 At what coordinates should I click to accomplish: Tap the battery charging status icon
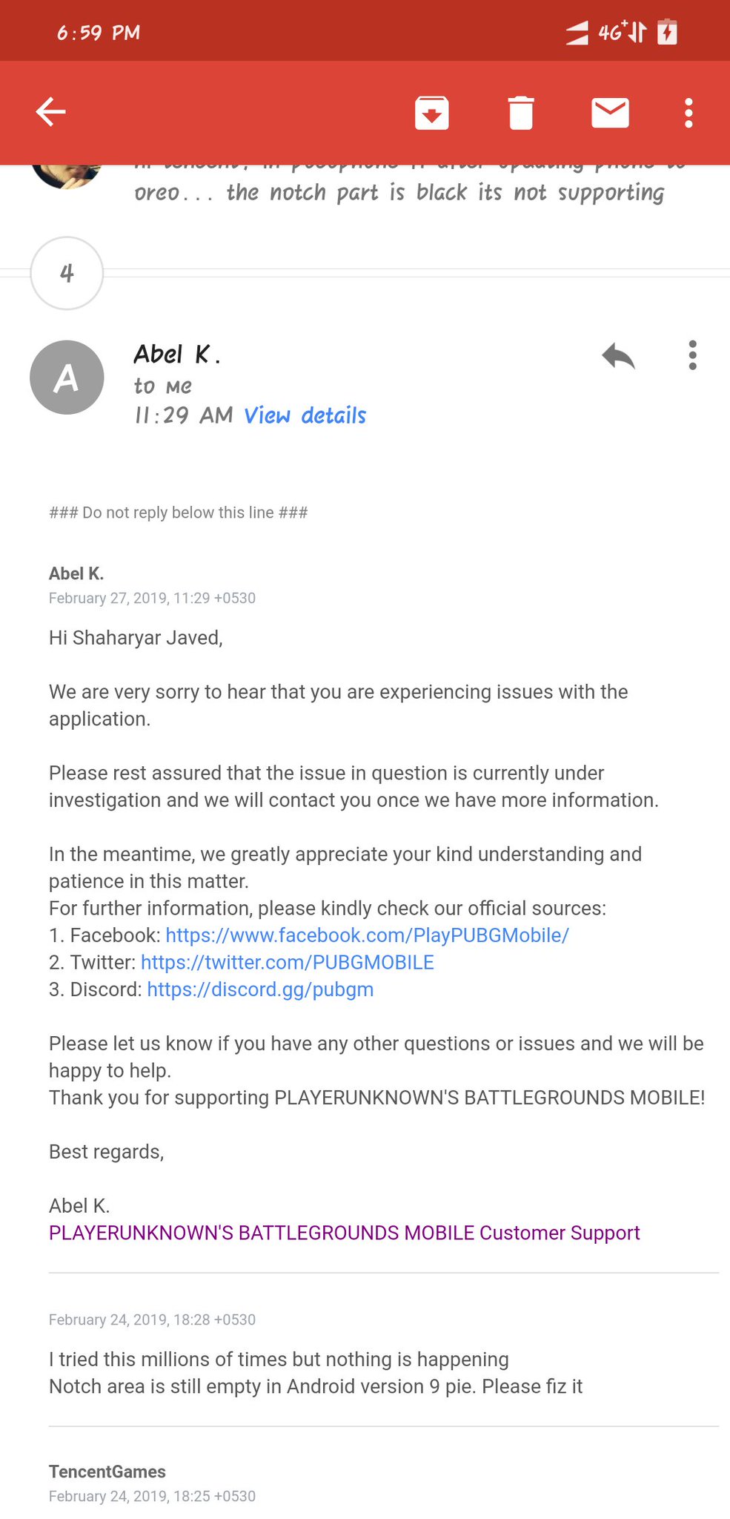(667, 33)
